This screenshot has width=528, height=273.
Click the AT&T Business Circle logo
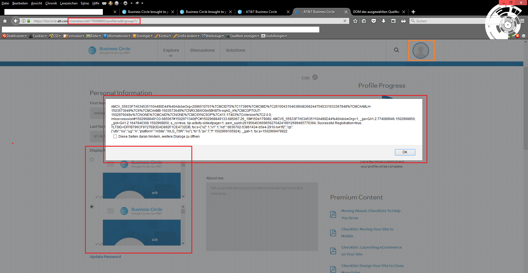click(109, 50)
